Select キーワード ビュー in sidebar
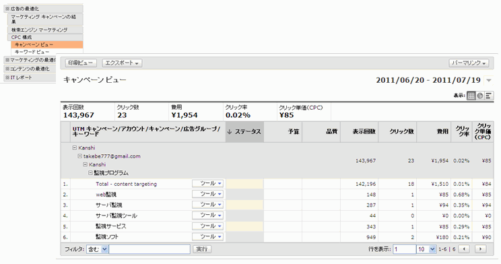501x264 pixels. 47,52
